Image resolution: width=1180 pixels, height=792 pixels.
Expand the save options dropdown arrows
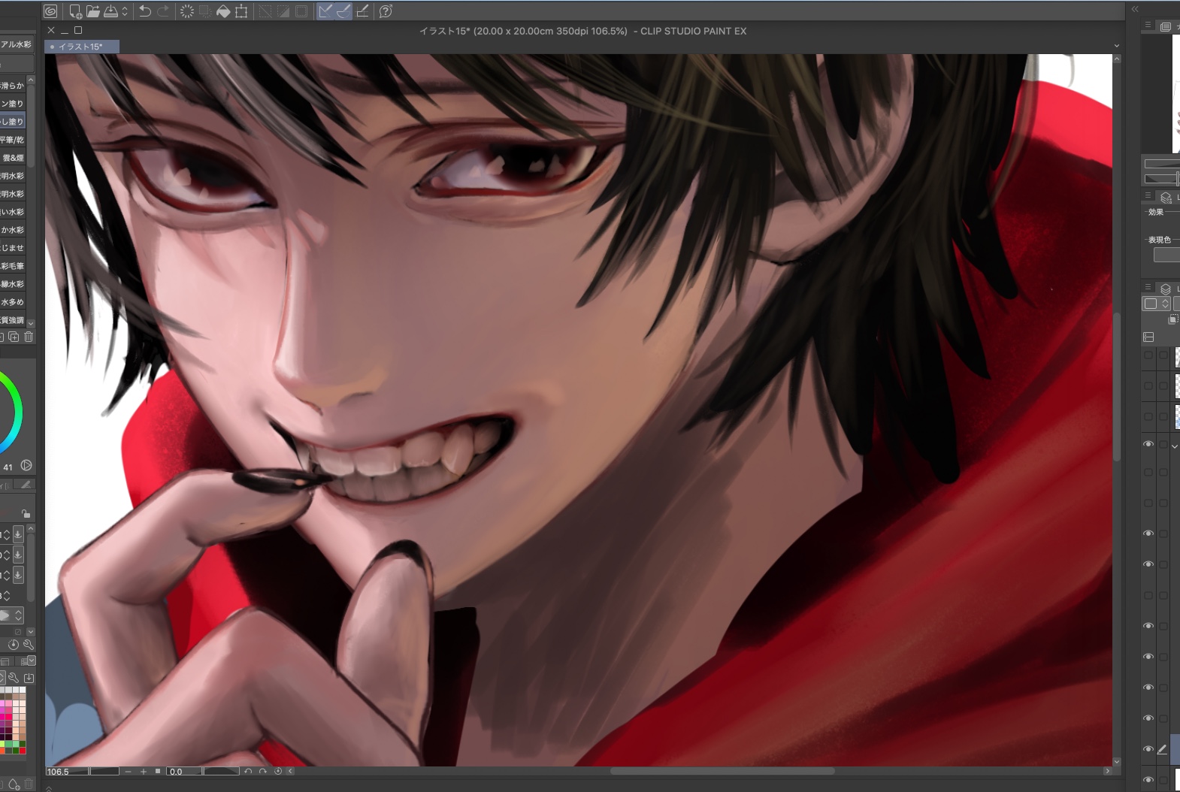[125, 11]
